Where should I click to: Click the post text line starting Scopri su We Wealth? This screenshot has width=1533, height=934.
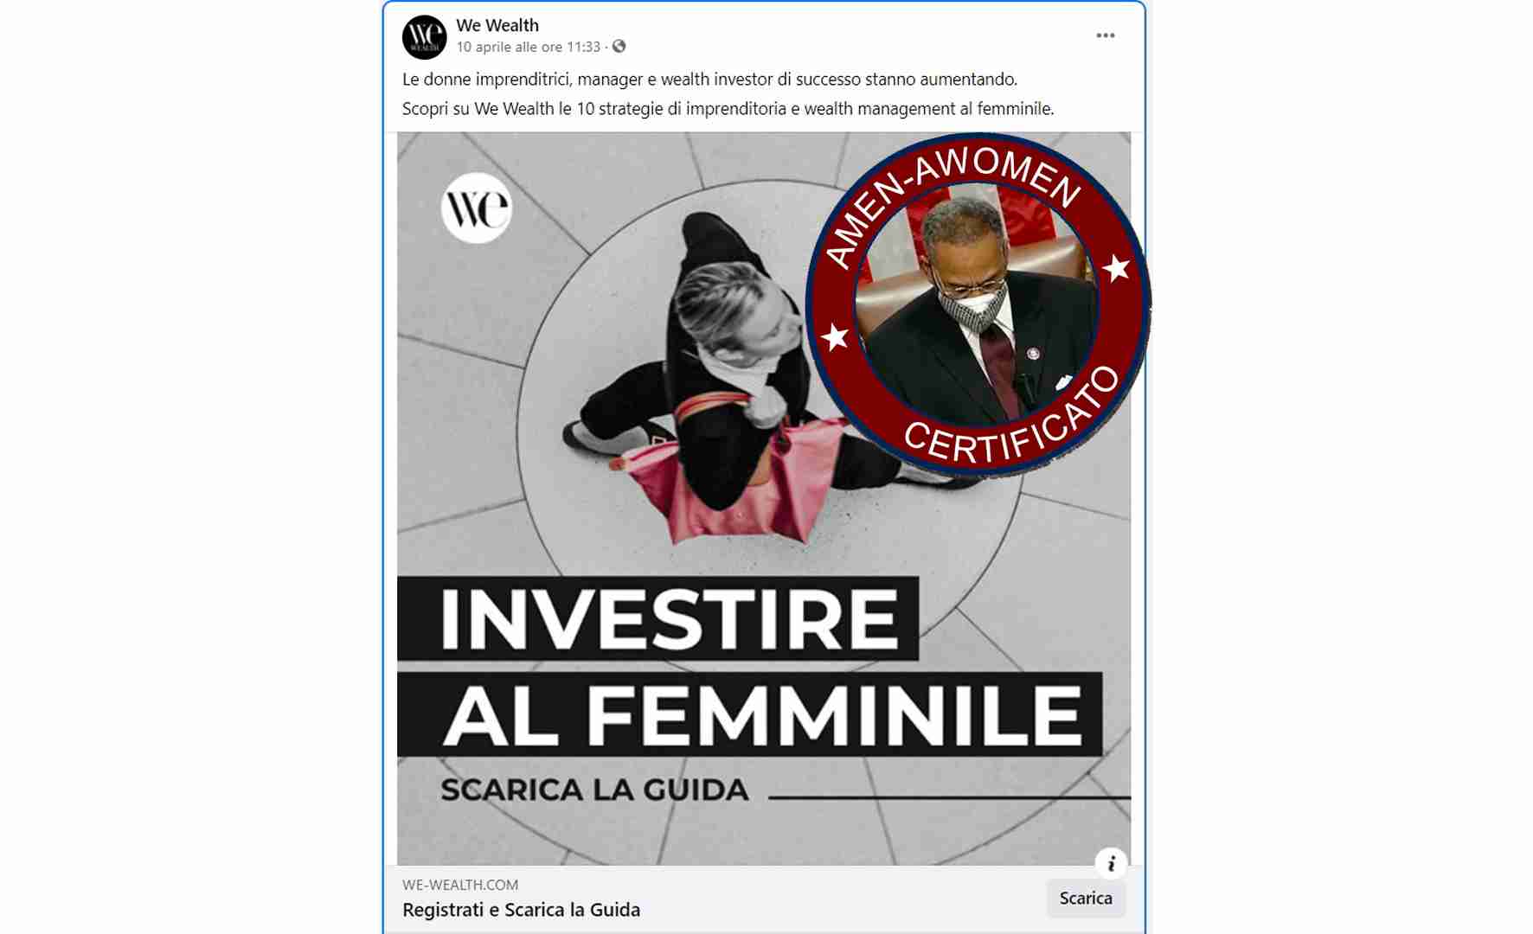click(728, 109)
